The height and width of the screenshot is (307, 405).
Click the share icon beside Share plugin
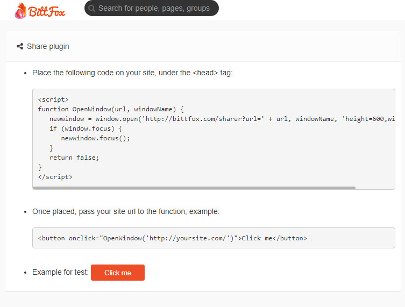(x=20, y=46)
